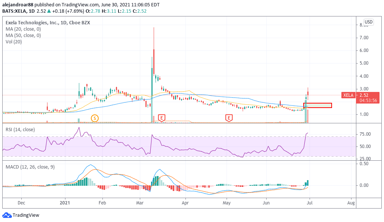Click the 50.00 RSI scale label
384x222 pixels.
point(365,147)
